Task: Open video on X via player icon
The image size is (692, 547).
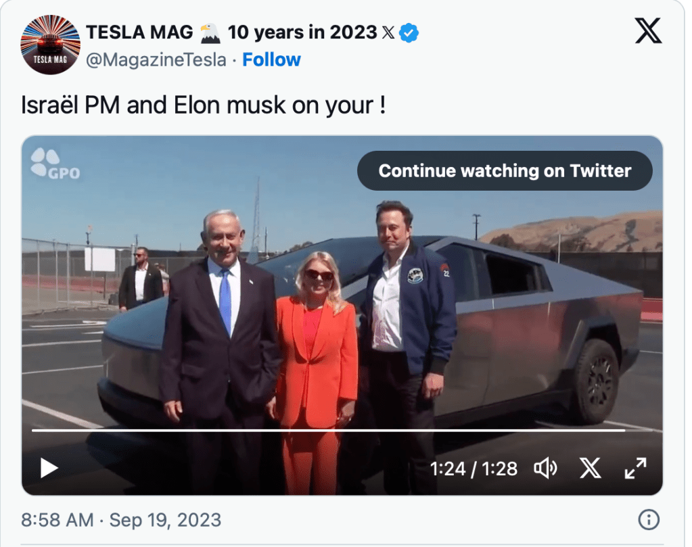Action: pyautogui.click(x=590, y=468)
